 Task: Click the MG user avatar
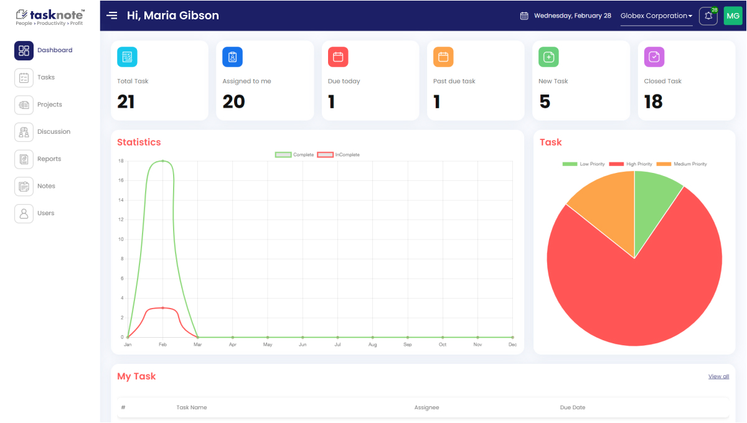coord(733,16)
